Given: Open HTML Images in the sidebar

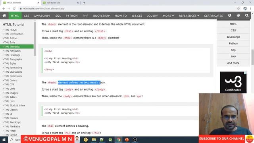Looking at the screenshot, I should click(x=10, y=93).
